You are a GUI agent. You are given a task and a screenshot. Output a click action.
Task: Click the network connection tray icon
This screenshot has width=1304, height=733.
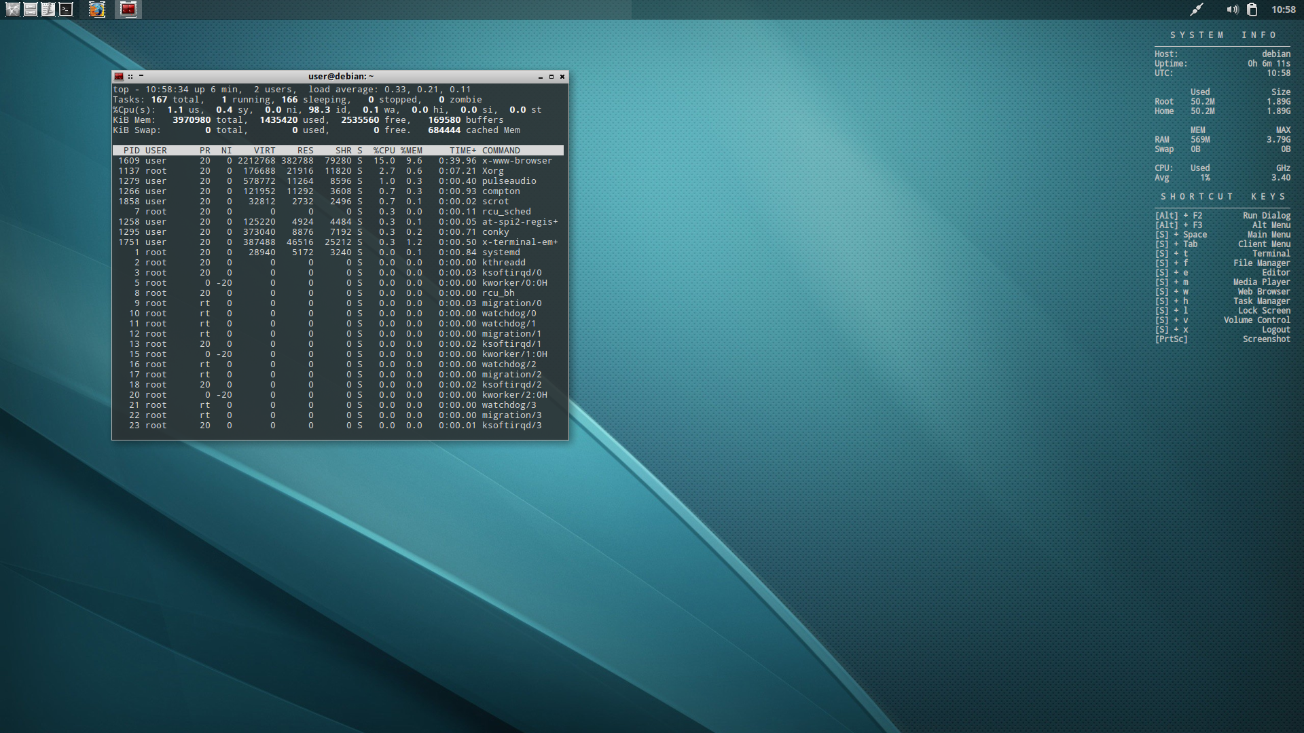[1197, 10]
